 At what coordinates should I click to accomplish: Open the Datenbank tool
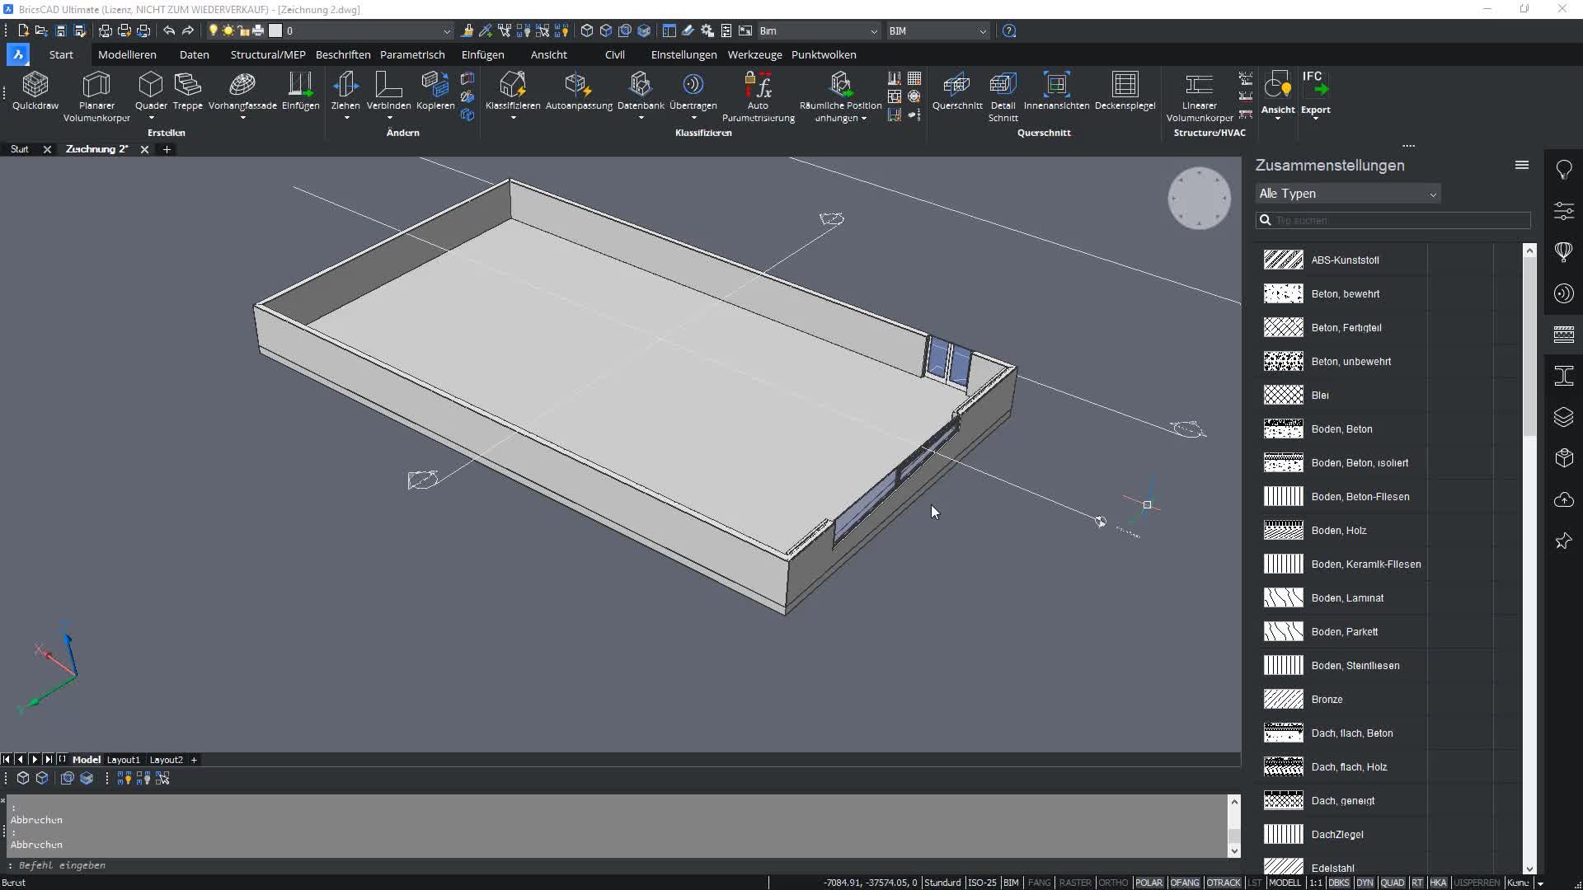641,91
